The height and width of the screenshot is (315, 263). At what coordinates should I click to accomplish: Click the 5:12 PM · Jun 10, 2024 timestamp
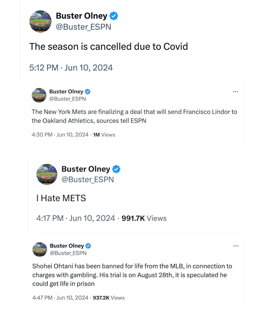(x=71, y=68)
